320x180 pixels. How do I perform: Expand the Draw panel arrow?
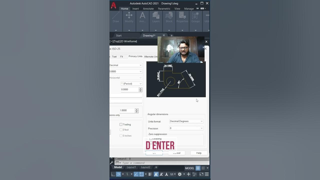116,30
